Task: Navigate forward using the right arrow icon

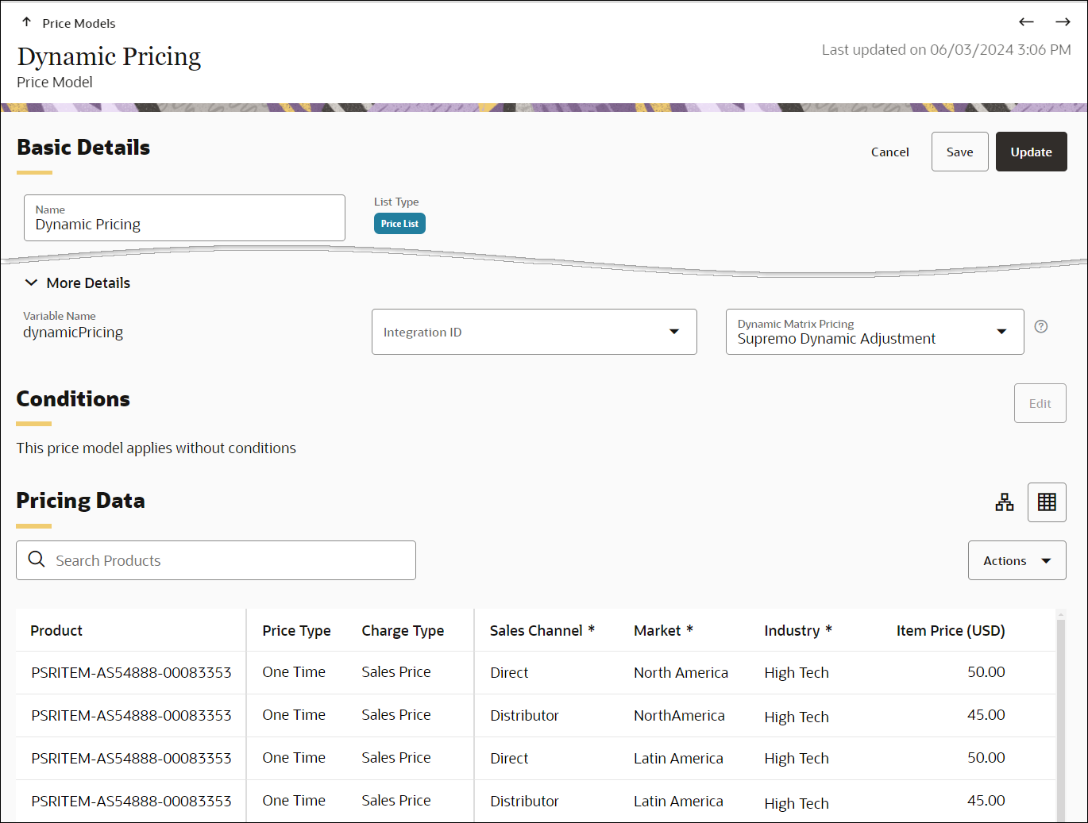Action: tap(1063, 22)
